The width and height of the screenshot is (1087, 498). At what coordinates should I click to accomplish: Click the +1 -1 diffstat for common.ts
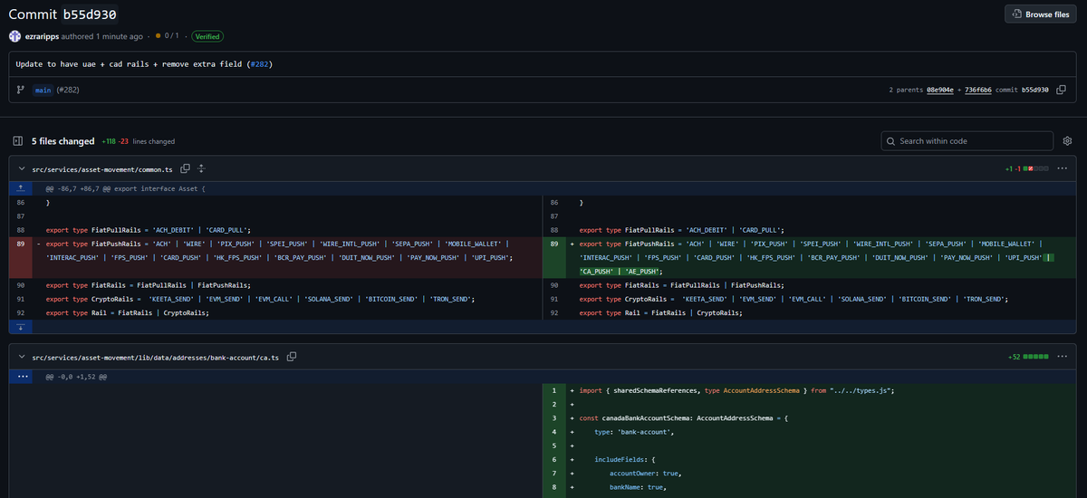[x=1027, y=168]
